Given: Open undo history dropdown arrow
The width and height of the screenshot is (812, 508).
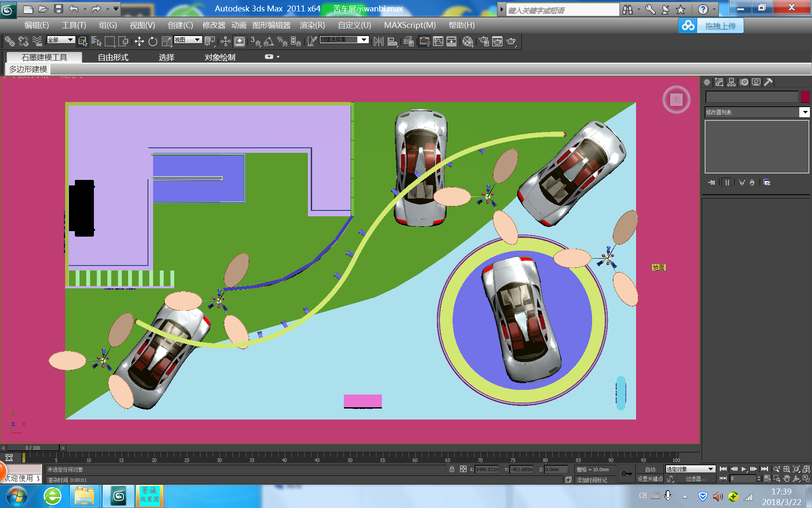Looking at the screenshot, I should coord(85,9).
